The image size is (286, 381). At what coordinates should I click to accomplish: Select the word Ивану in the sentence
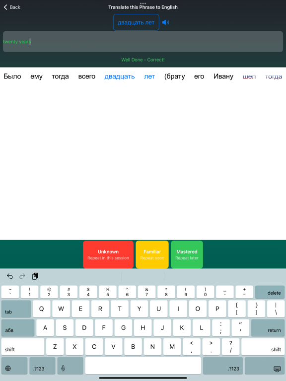223,76
